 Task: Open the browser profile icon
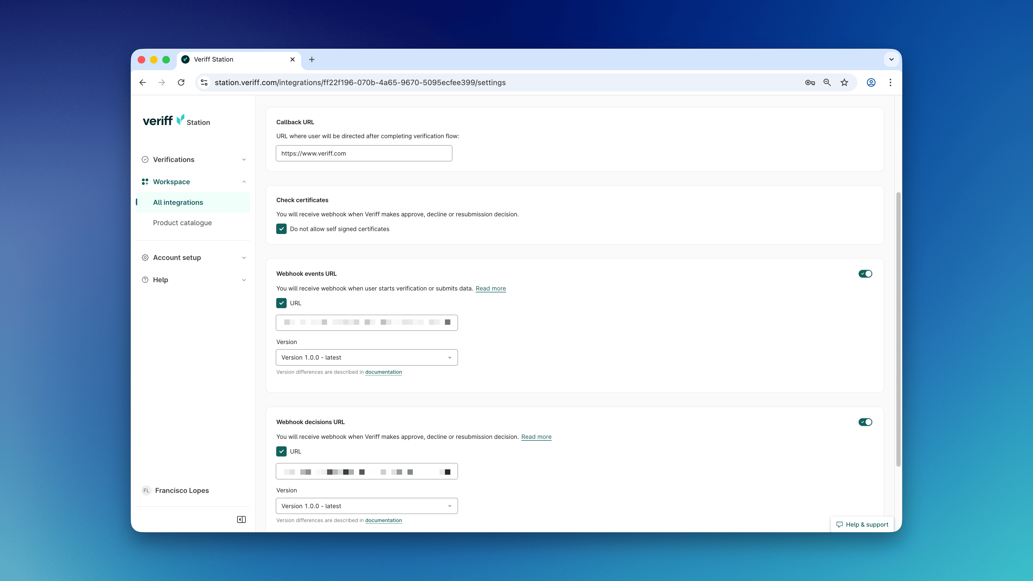(x=871, y=82)
